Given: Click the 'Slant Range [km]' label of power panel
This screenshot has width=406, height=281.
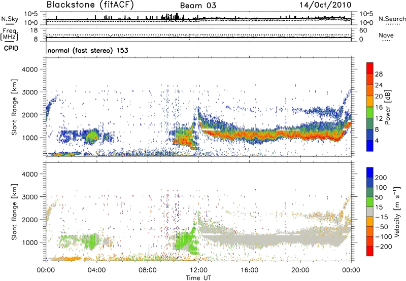Looking at the screenshot, I should coord(14,107).
